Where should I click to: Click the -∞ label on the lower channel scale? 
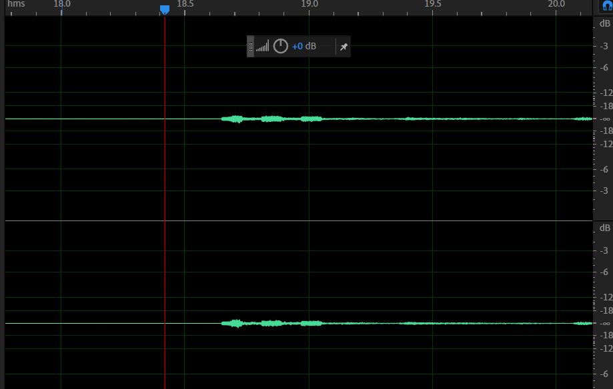[x=605, y=323]
